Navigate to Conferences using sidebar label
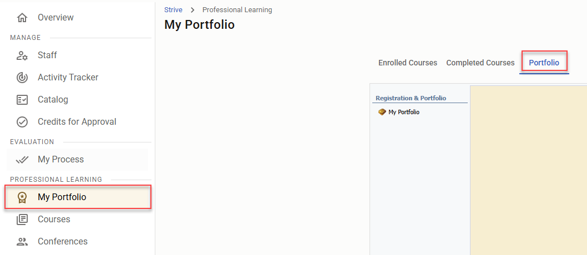The width and height of the screenshot is (587, 255). click(63, 242)
